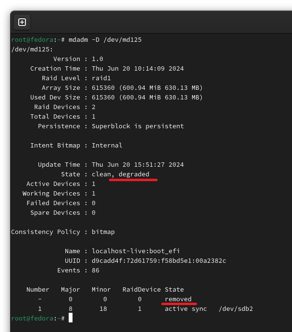Click the Update Time date value

[138, 165]
